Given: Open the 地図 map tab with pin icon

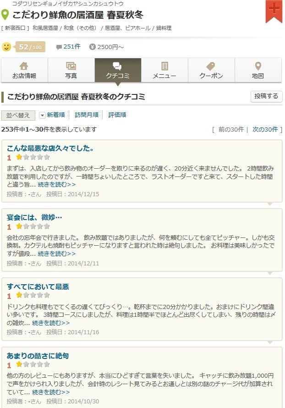Looking at the screenshot, I should 258,70.
